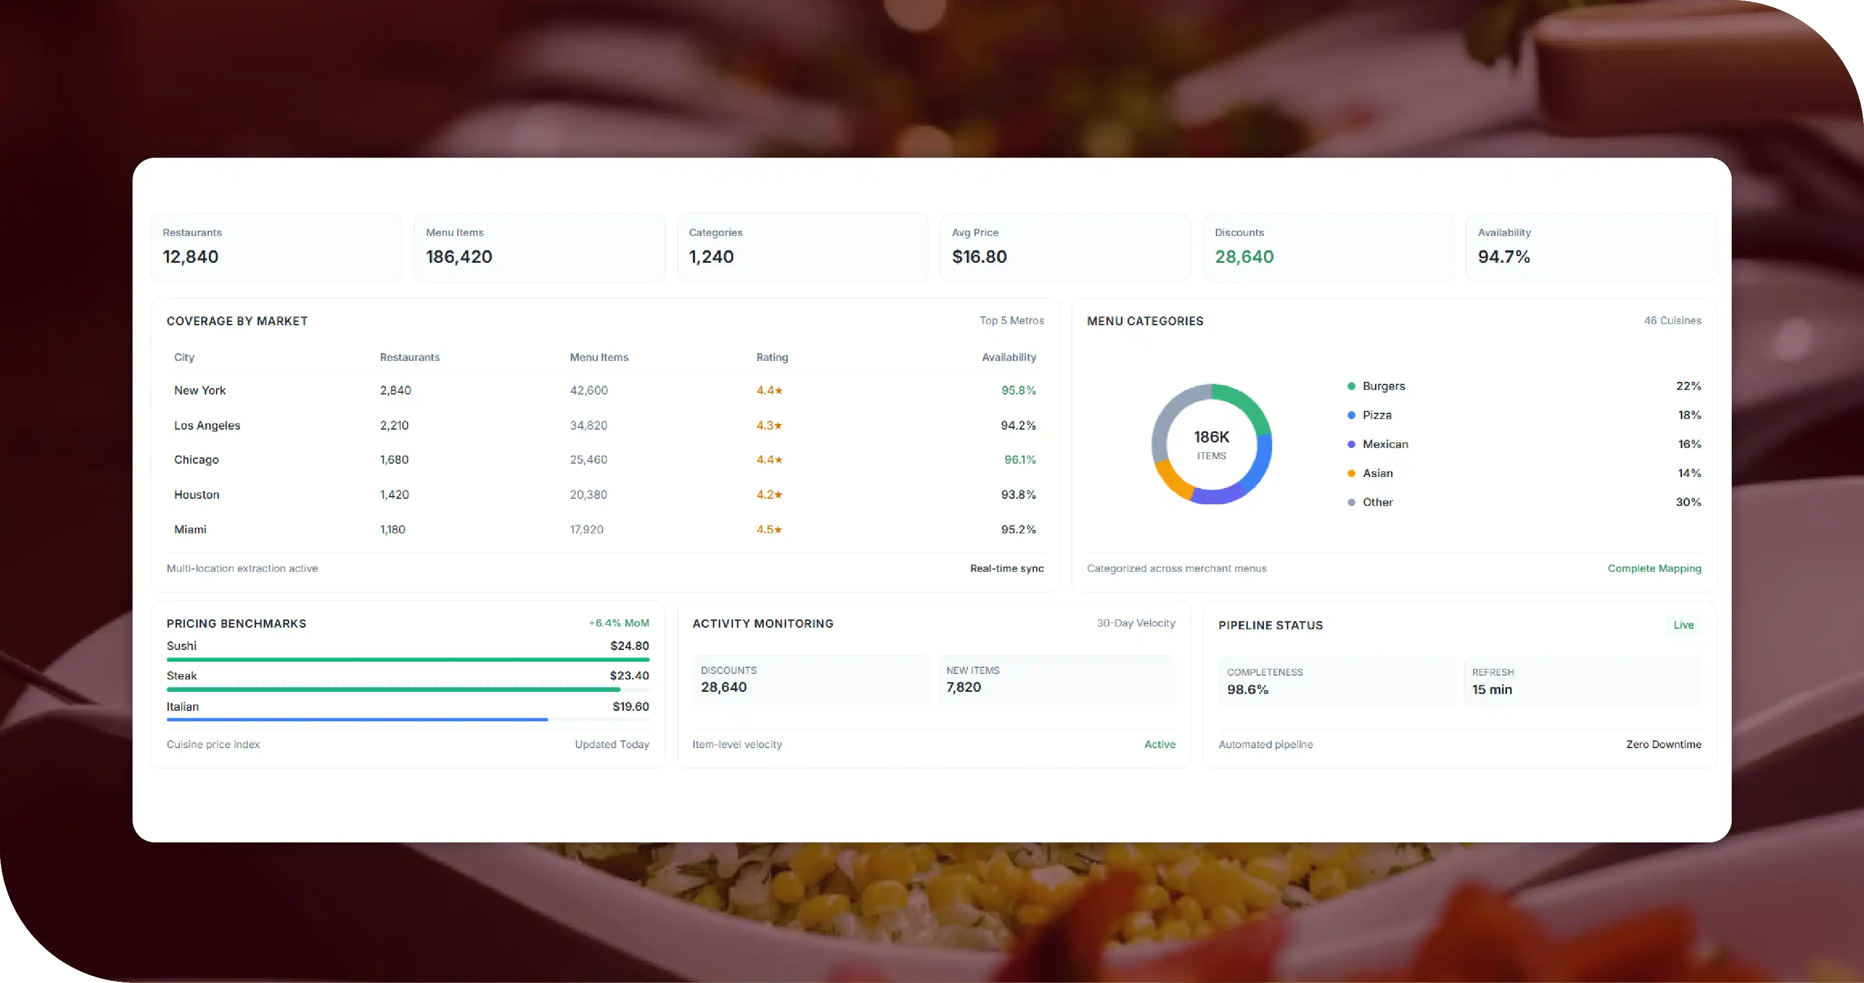Click the Discounts 28,640 activity tile
Image resolution: width=1864 pixels, height=983 pixels.
coord(811,680)
